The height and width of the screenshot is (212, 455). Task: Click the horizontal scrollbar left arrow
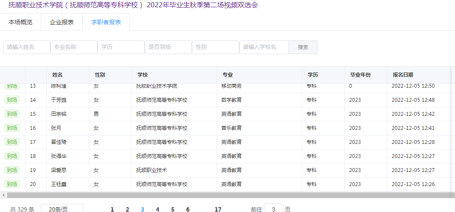pyautogui.click(x=3, y=195)
